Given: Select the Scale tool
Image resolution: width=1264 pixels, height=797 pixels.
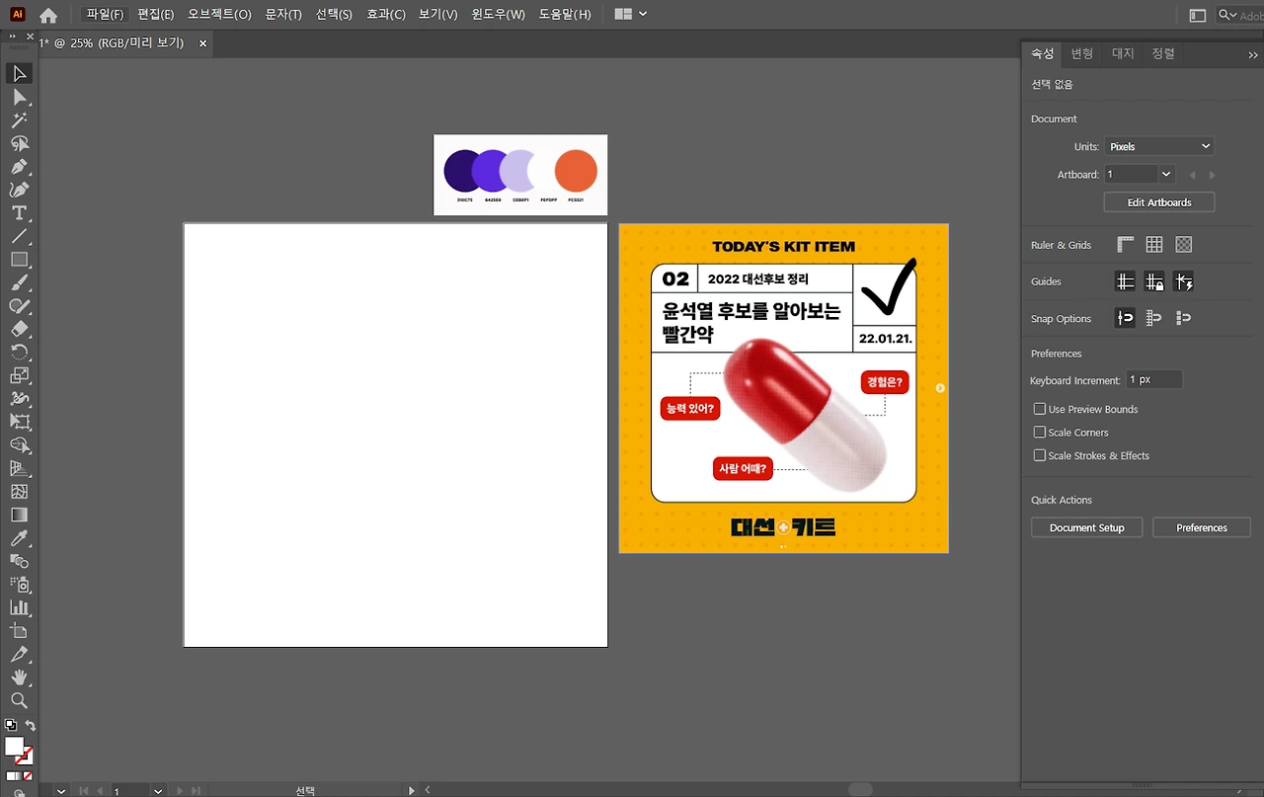Looking at the screenshot, I should (19, 375).
